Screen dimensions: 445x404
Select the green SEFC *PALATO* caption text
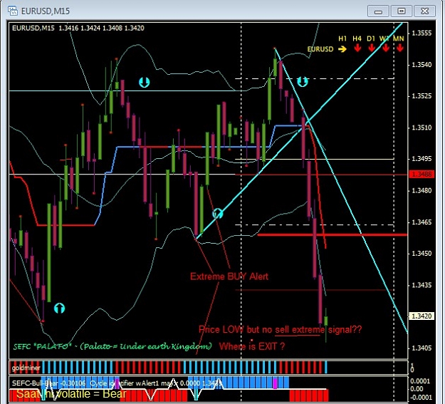(112, 346)
